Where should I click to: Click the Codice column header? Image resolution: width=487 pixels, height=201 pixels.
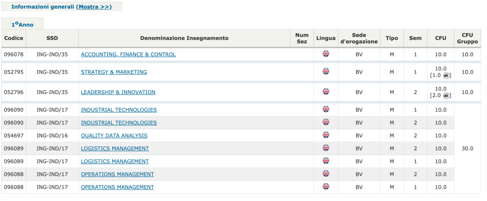point(14,38)
